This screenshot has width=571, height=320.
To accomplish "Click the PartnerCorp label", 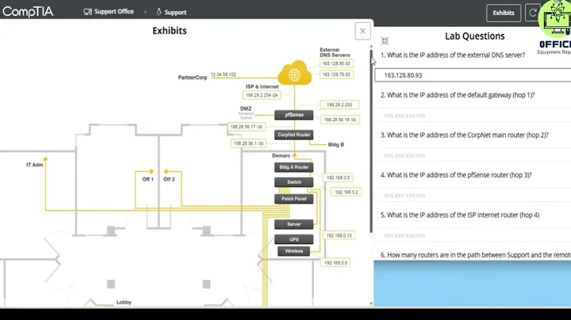I will [192, 78].
